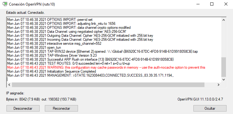Image resolution: width=233 pixels, height=114 pixels.
Task: Click the vertical scrollbar up arrow
Action: click(x=223, y=20)
